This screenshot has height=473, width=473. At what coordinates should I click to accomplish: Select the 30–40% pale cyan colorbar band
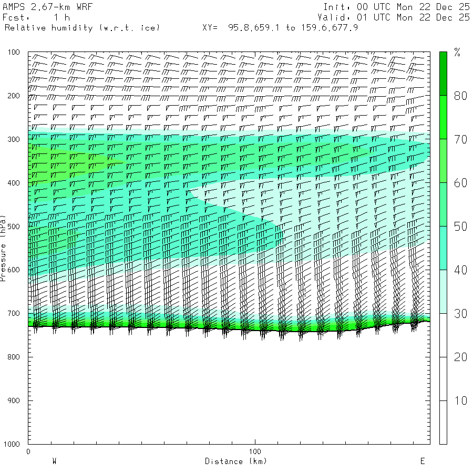tap(443, 291)
